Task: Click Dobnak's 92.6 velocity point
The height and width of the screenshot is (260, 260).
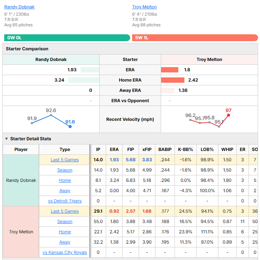Action: pos(51,115)
